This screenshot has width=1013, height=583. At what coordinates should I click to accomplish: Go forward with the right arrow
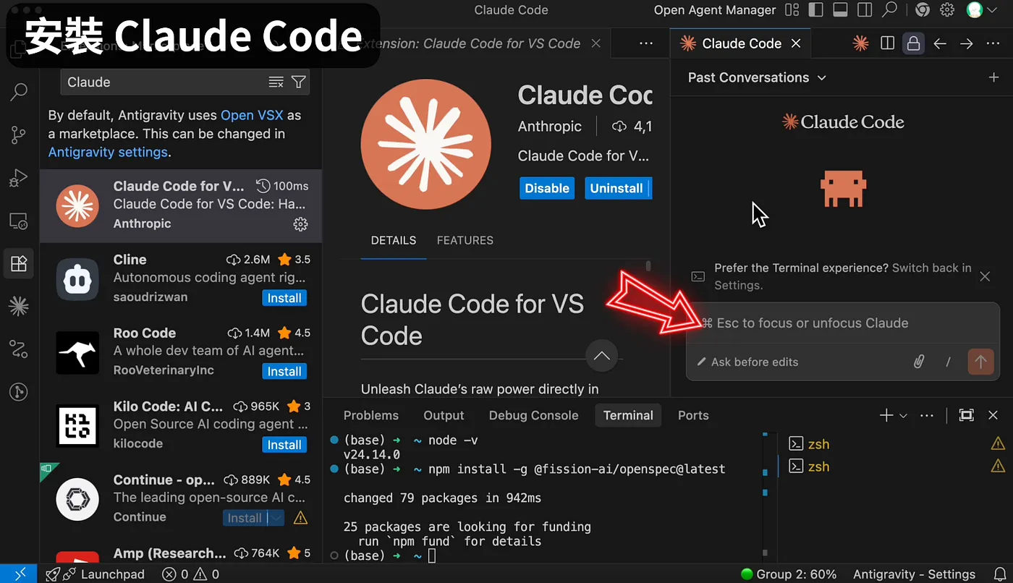(966, 43)
